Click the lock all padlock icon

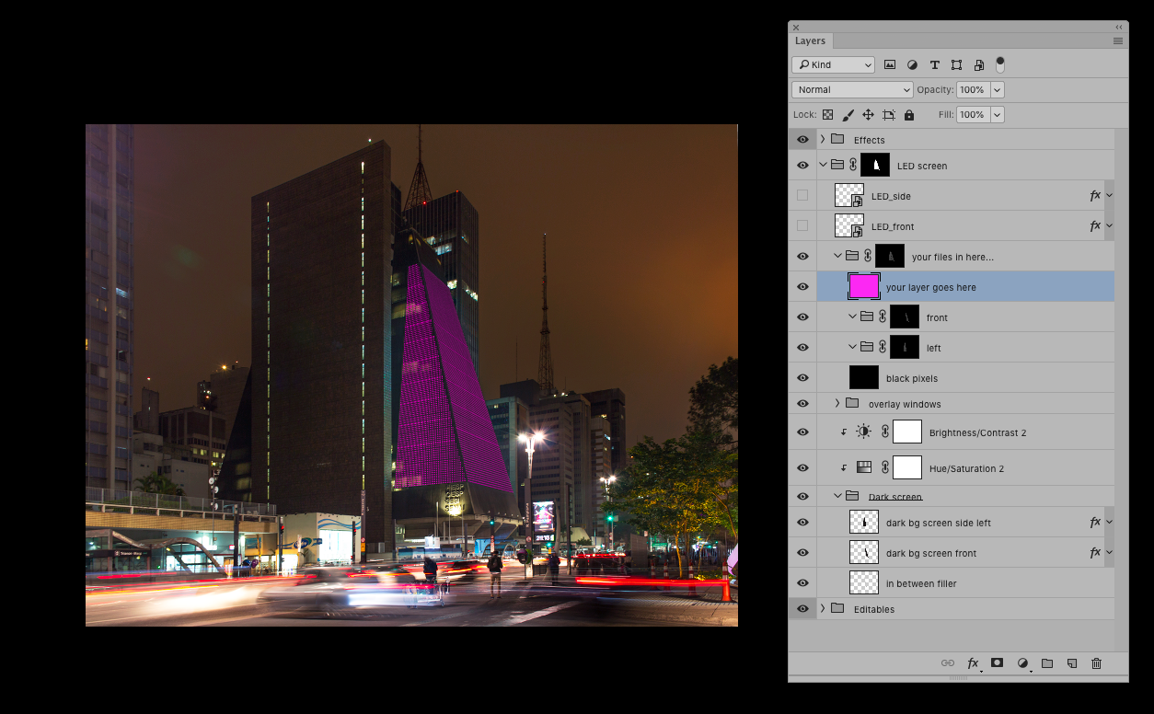(x=909, y=115)
